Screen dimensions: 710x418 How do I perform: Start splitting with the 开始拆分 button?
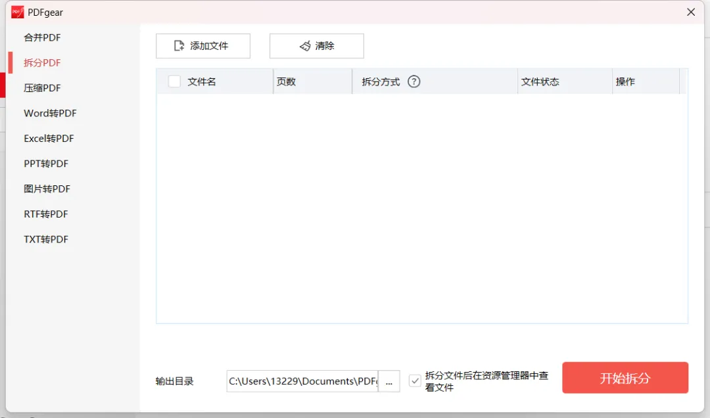[x=625, y=378]
